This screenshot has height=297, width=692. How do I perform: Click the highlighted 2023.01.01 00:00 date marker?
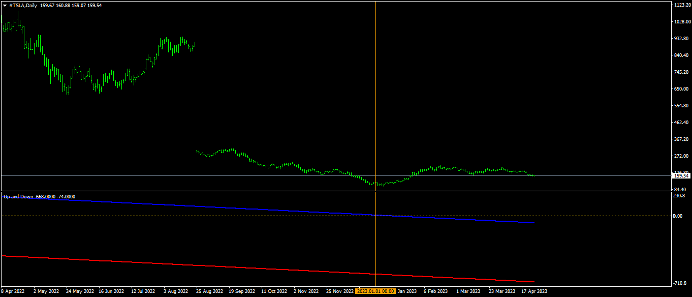click(375, 291)
